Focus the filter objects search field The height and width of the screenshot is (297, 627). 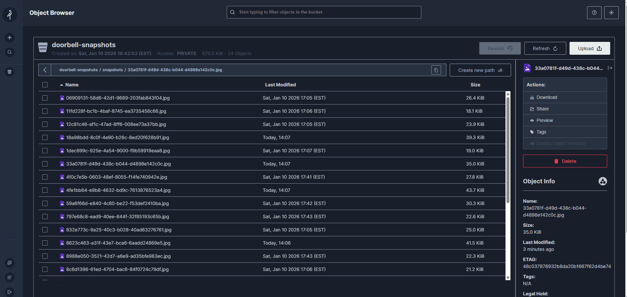pos(324,12)
